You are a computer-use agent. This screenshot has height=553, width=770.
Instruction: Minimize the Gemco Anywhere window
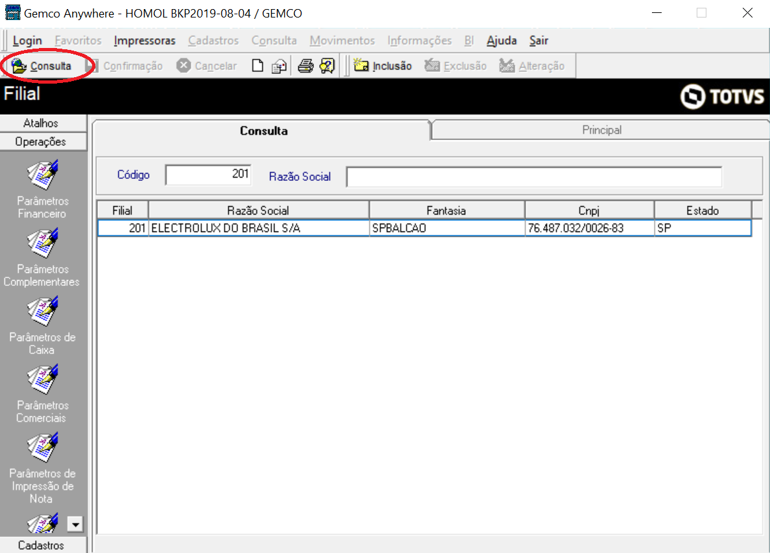click(x=656, y=13)
